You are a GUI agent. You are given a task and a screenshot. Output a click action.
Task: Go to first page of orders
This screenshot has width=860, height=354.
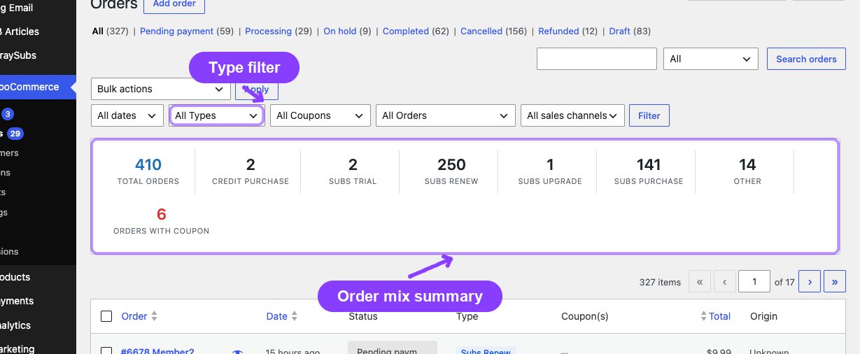tap(700, 282)
